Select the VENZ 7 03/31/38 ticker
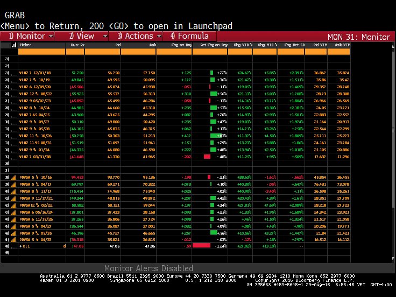Screen dimensions: 396x297 pyautogui.click(x=35, y=157)
